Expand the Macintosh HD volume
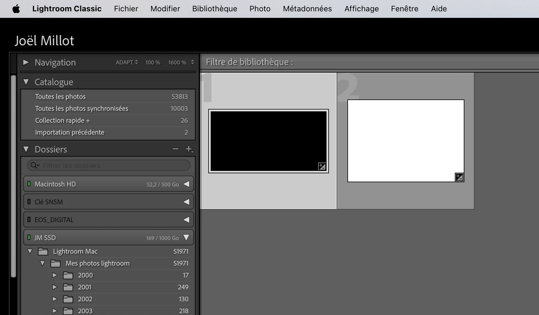Viewport: 539px width, 315px height. [187, 184]
